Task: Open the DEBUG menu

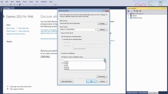Action: [x=18, y=2]
